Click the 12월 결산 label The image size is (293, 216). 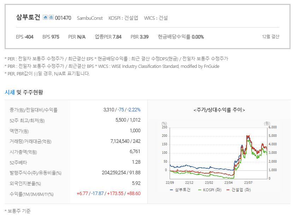coord(270,37)
